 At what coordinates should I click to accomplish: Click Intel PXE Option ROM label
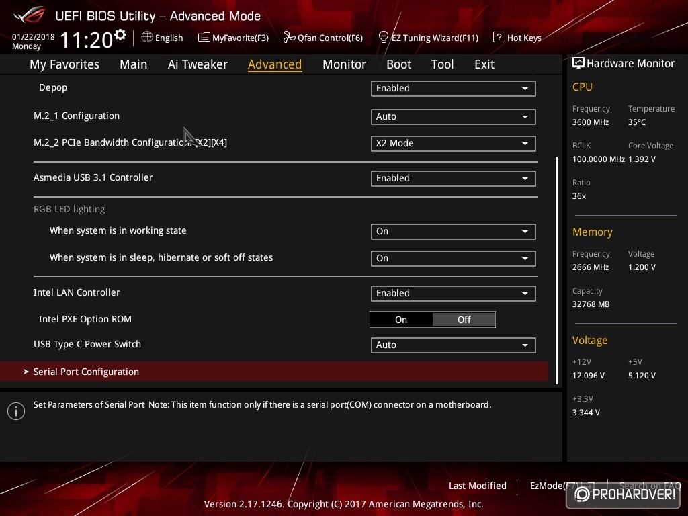(85, 319)
